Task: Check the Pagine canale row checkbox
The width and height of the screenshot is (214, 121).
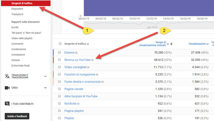Action: [x=60, y=89]
